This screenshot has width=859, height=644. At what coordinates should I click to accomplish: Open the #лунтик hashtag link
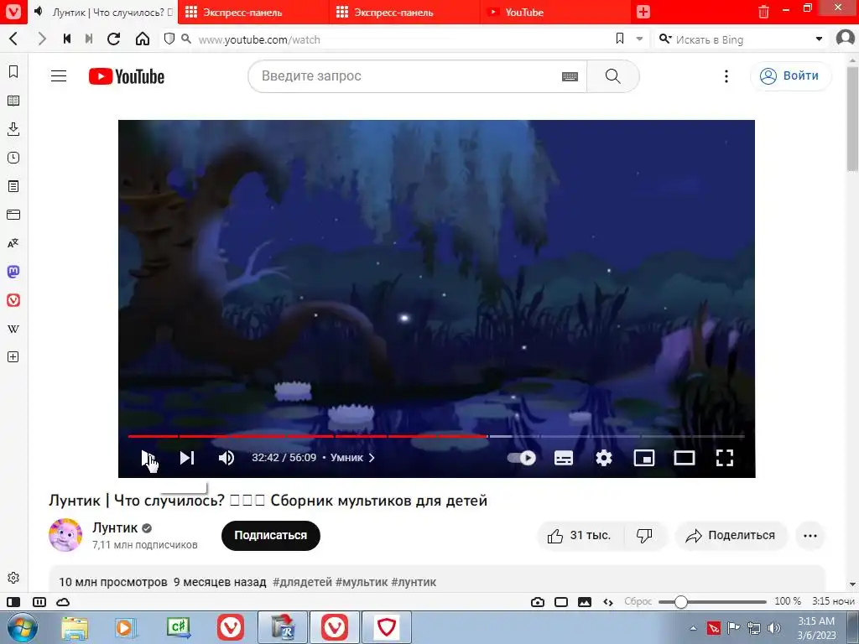coord(414,582)
